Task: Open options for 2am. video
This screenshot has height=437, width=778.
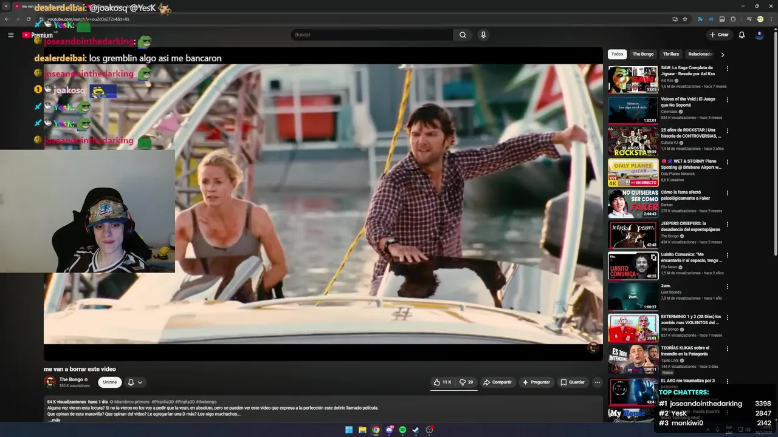Action: pos(727,286)
